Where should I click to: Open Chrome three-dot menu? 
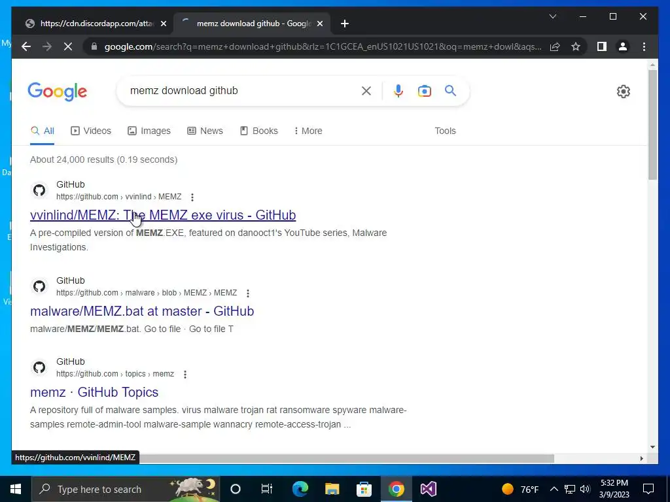(644, 46)
